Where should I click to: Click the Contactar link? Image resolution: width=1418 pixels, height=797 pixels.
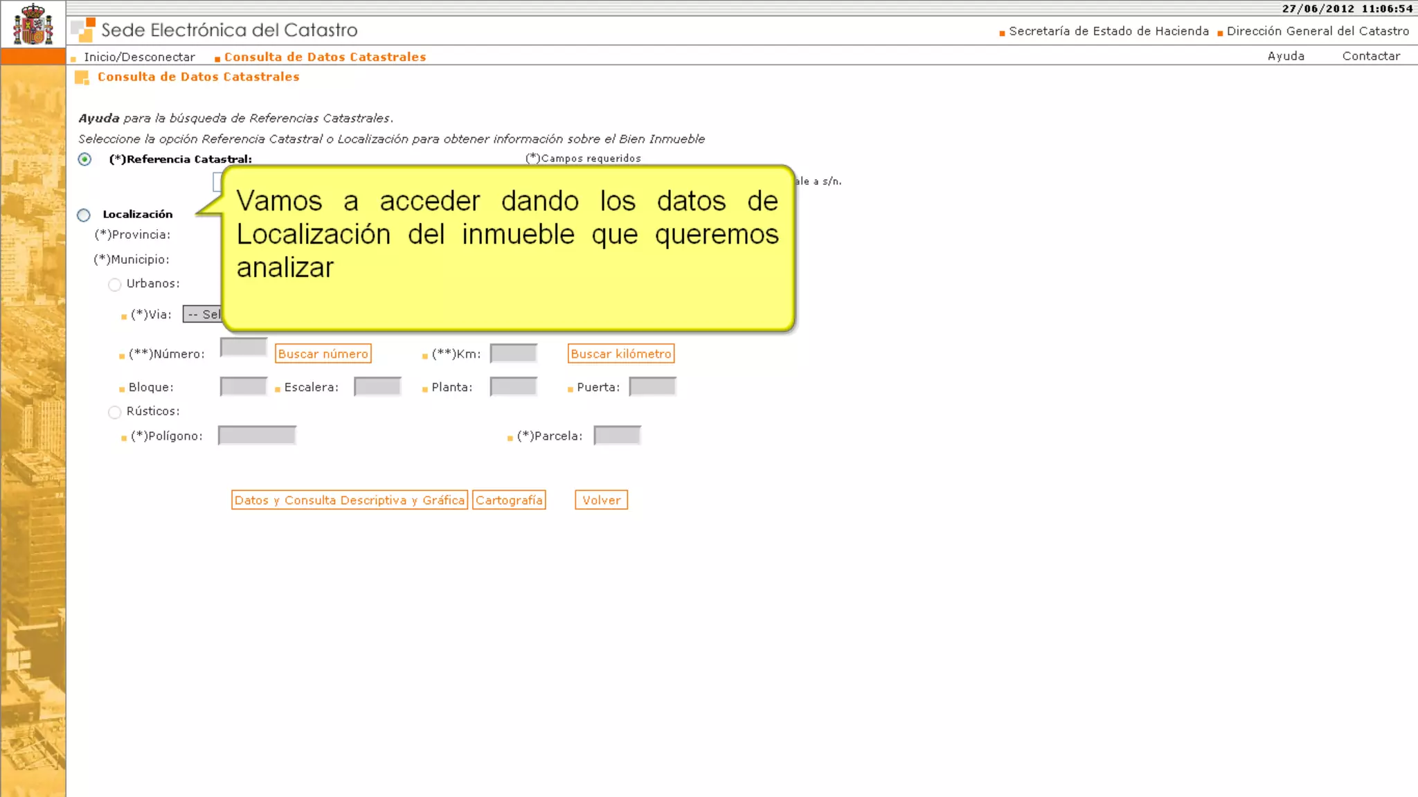coord(1371,56)
